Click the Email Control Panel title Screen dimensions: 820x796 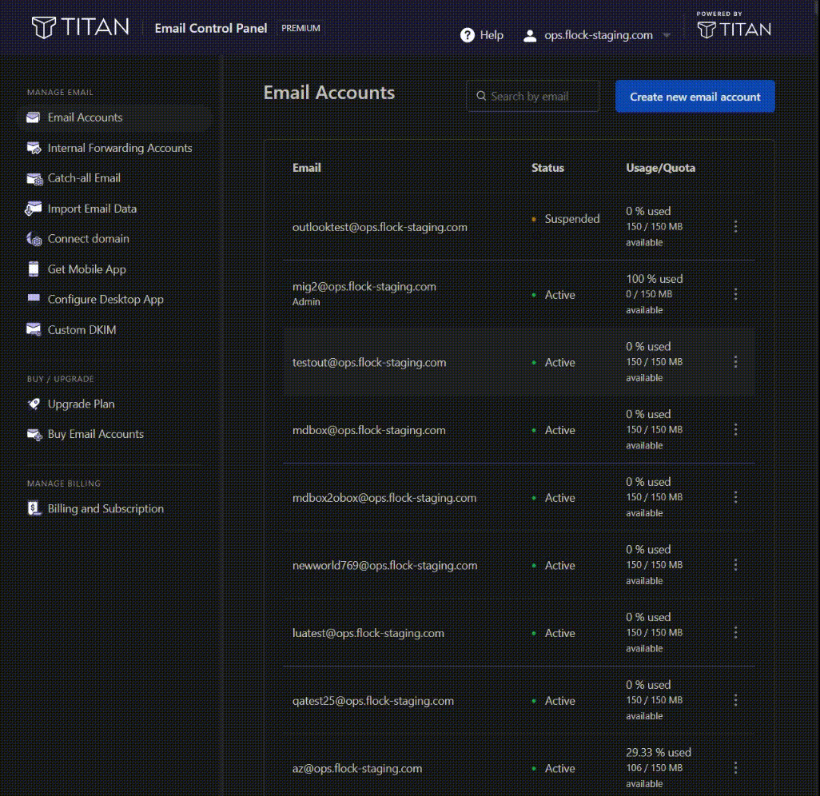[211, 28]
